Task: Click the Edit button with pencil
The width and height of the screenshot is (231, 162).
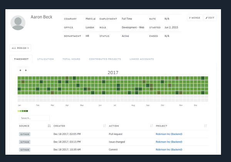Action: point(210,18)
